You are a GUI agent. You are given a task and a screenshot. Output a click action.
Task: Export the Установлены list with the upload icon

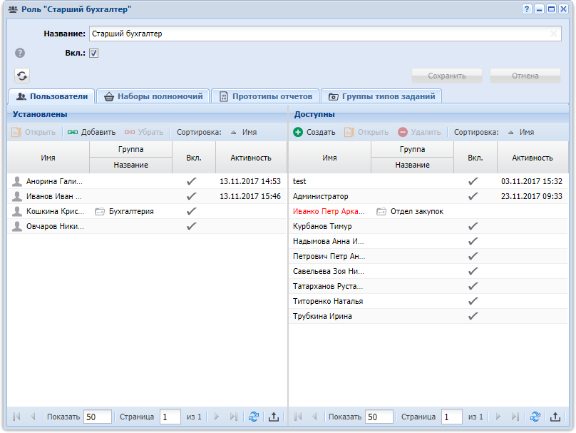click(x=273, y=417)
